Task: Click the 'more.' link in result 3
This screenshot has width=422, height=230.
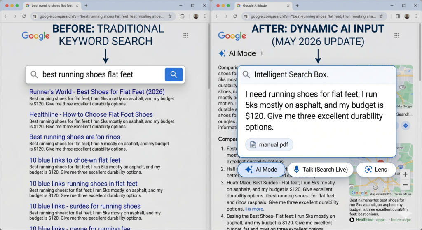Action: (258, 209)
